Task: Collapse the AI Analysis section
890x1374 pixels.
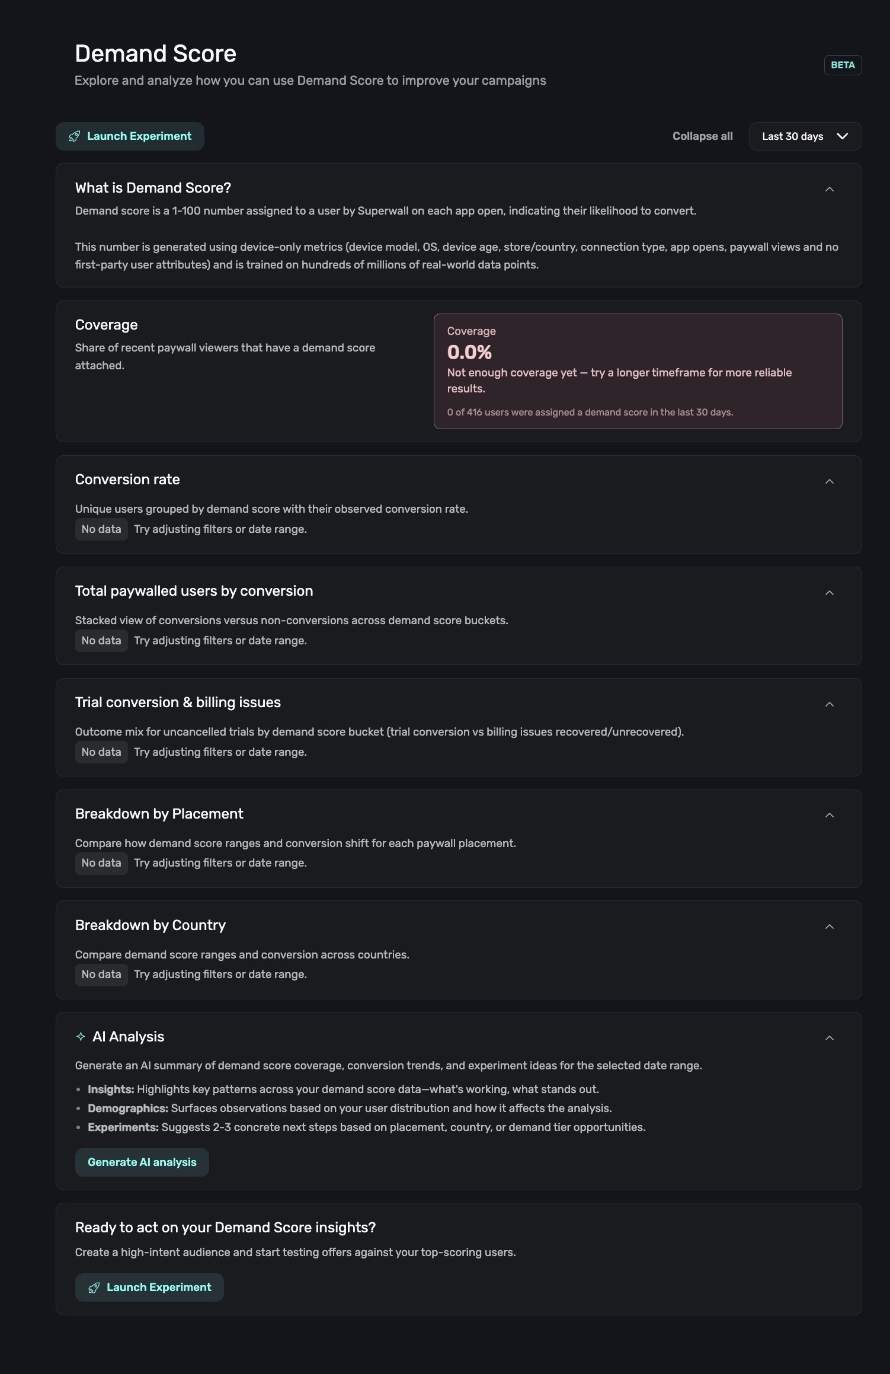Action: tap(829, 1038)
